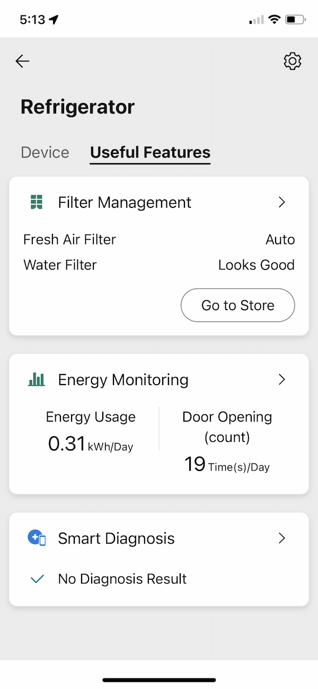Tap the Wi-Fi status icon
The image size is (318, 689).
(x=274, y=20)
